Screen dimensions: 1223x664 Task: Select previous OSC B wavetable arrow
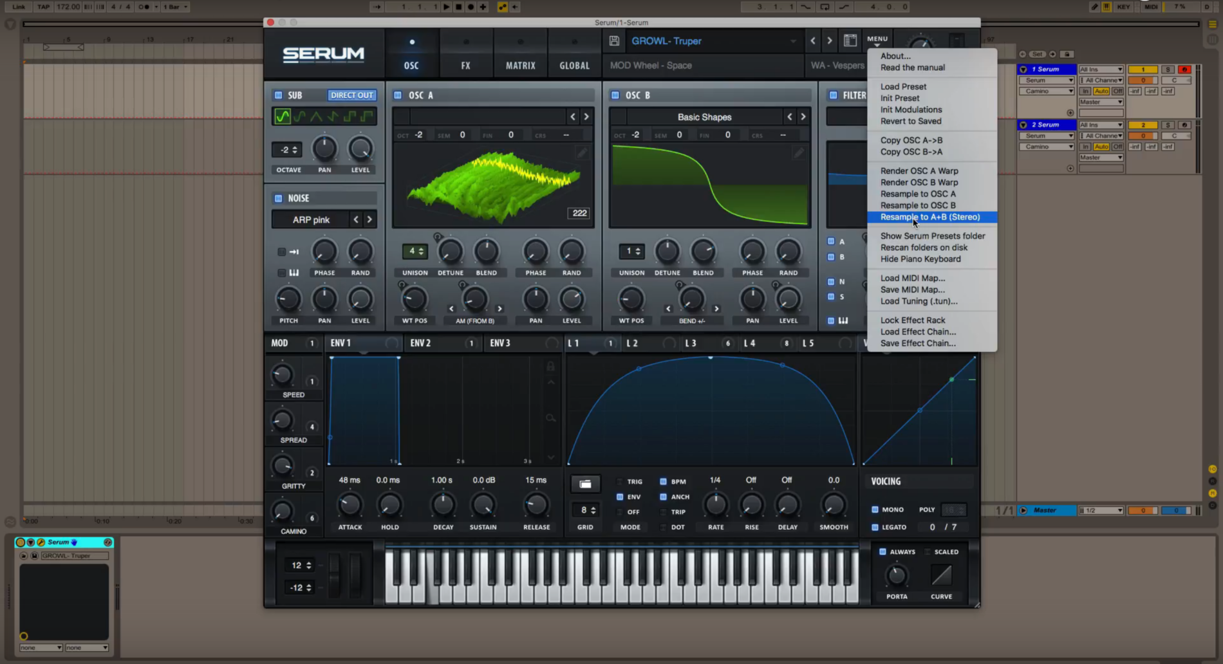click(790, 116)
